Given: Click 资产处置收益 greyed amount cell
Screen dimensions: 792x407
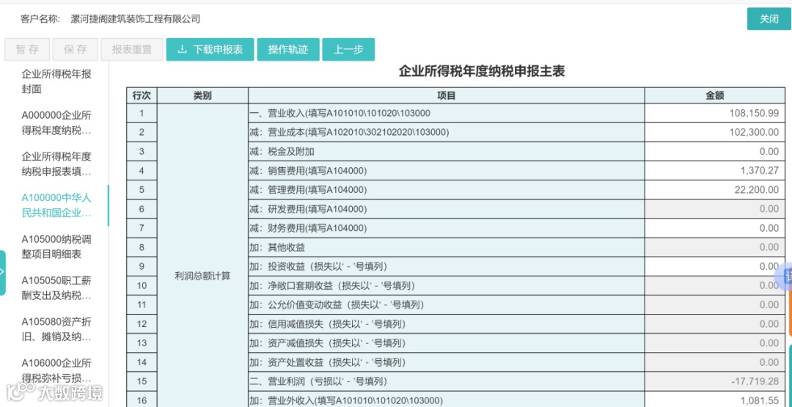Looking at the screenshot, I should point(715,362).
